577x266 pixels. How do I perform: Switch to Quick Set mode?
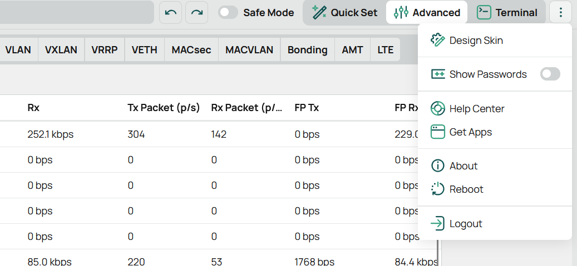pyautogui.click(x=345, y=12)
